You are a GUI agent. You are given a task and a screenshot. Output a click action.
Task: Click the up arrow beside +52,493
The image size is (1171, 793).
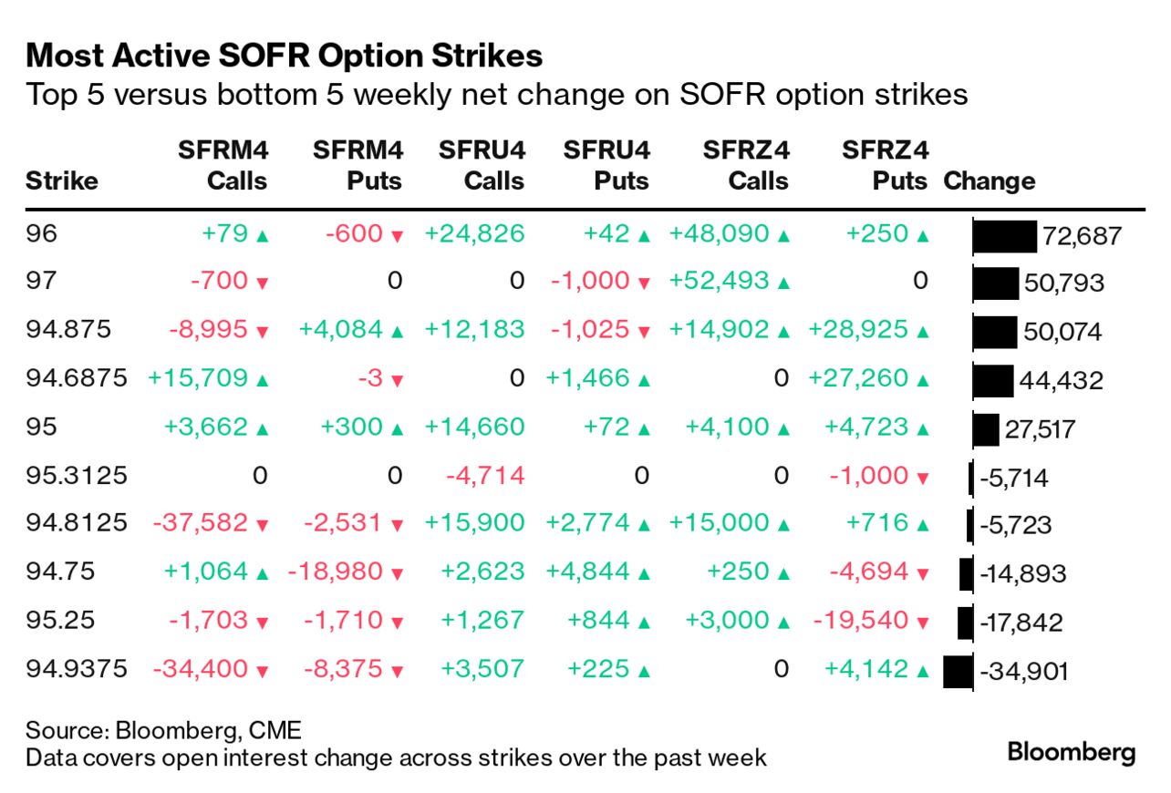(x=783, y=284)
